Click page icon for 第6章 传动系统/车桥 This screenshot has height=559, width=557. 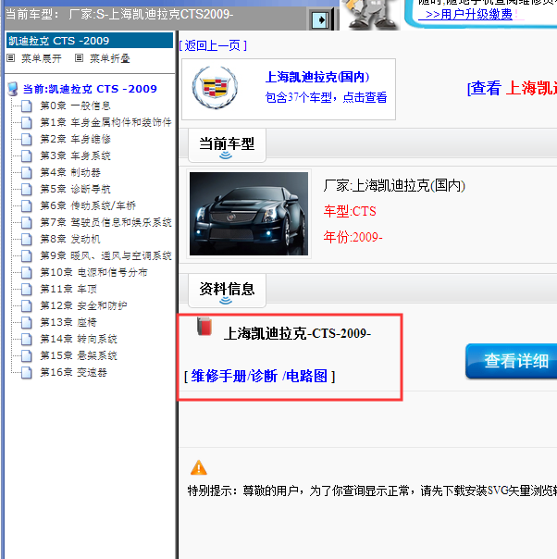[27, 206]
